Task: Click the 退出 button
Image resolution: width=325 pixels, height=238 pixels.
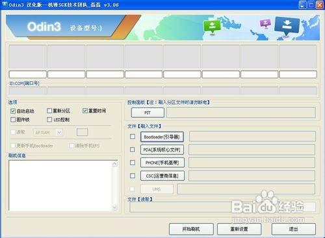Action: 294,229
